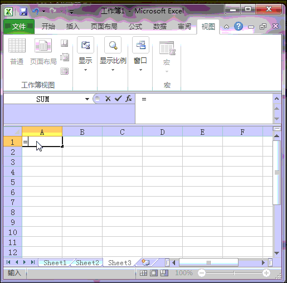Click vertical scrollbar down arrow
287x283 pixels.
click(x=277, y=253)
